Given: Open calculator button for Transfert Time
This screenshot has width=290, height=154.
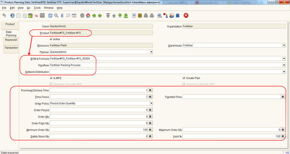Looking at the screenshot, I should 283,97.
